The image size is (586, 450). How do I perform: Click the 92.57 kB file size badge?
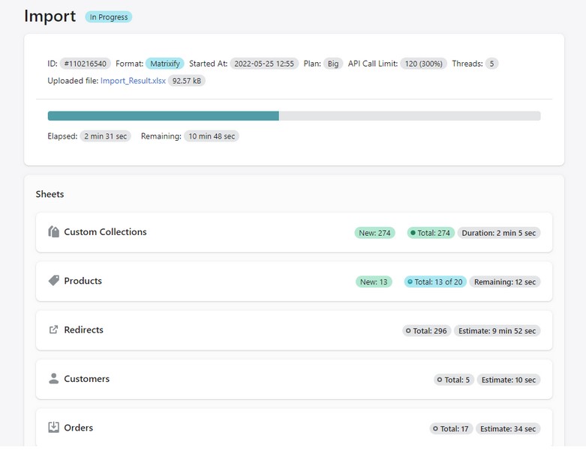click(x=187, y=81)
